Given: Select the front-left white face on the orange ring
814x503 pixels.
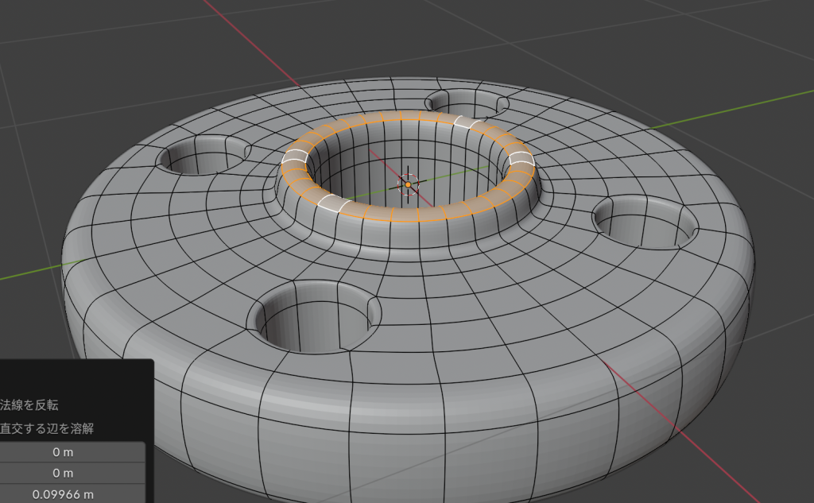Looking at the screenshot, I should click(x=331, y=203).
